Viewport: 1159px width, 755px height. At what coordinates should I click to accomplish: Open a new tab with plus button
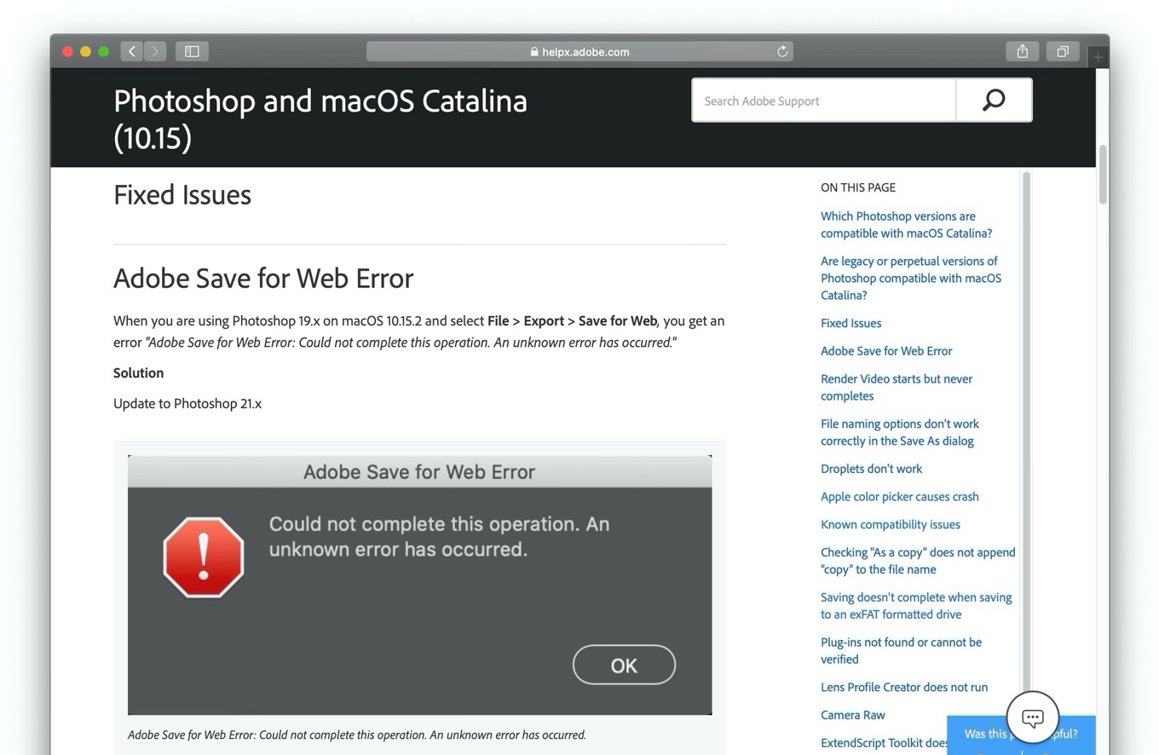coord(1098,57)
